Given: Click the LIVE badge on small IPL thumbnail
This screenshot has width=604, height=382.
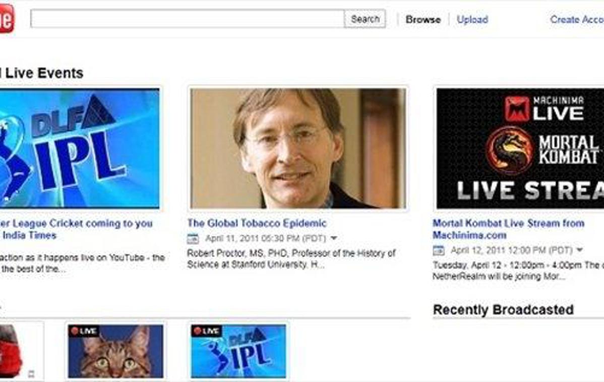Looking at the screenshot, I should 206,331.
